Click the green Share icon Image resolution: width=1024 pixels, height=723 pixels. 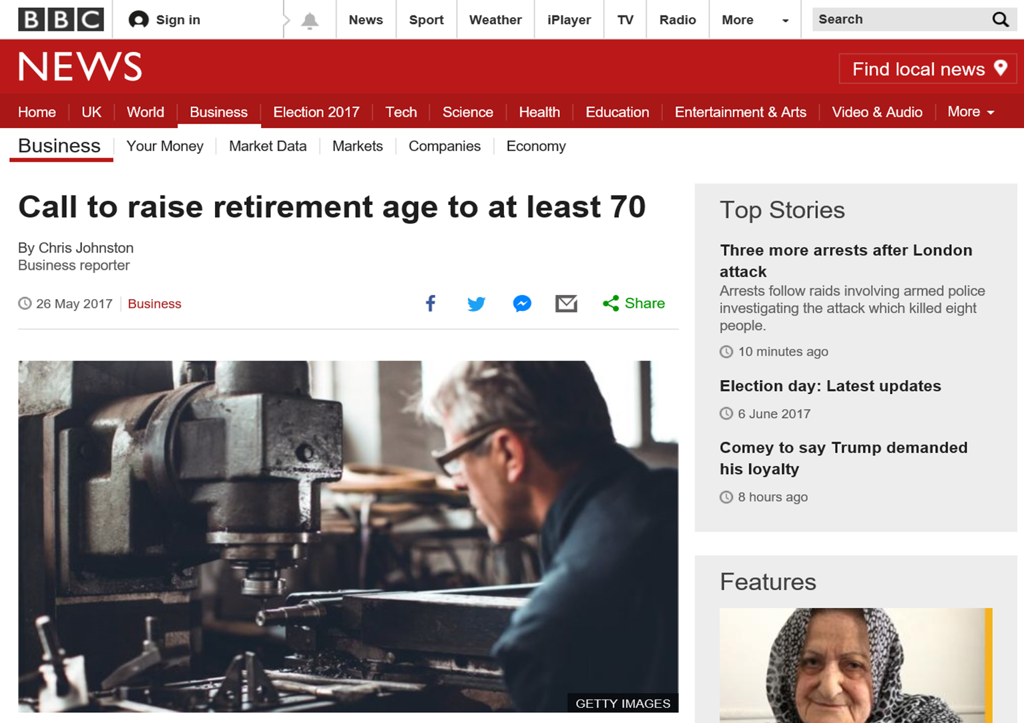click(610, 304)
